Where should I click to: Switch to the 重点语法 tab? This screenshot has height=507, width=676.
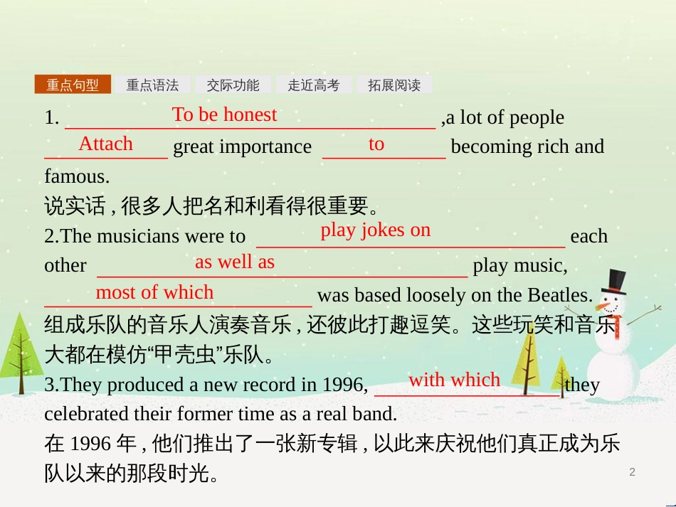point(152,85)
